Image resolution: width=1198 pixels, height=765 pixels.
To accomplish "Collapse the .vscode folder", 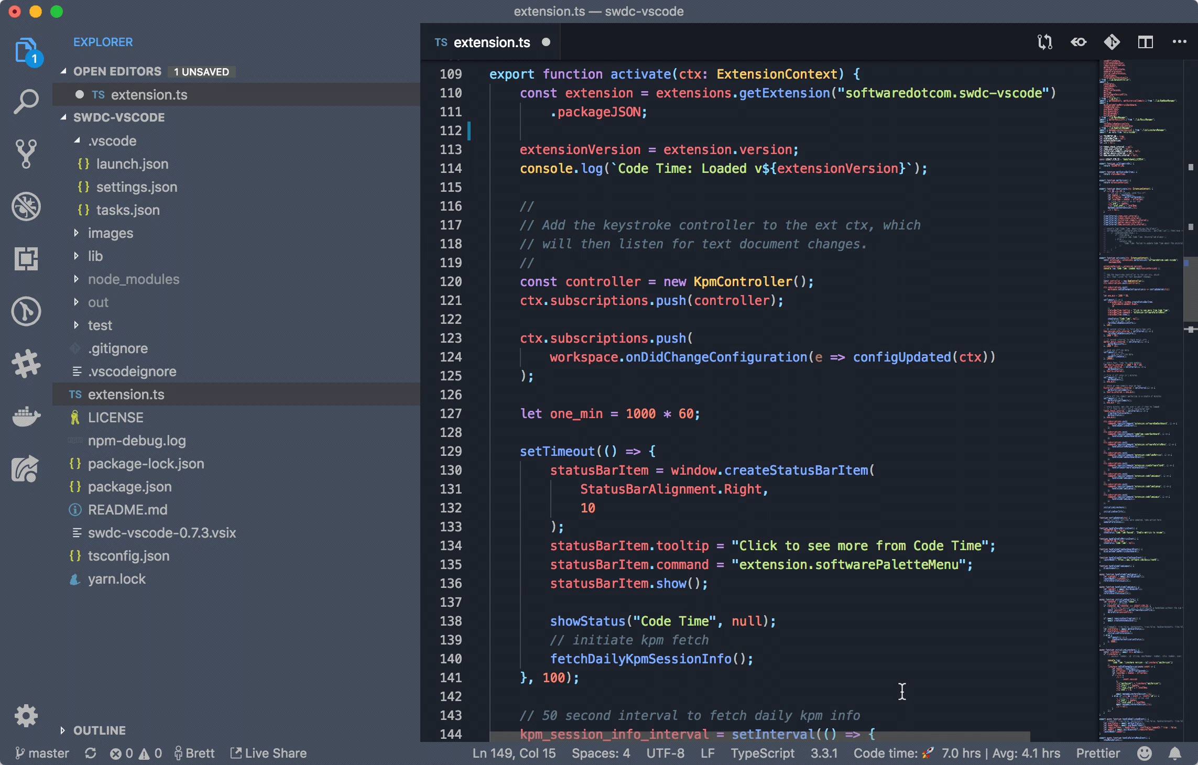I will (111, 140).
